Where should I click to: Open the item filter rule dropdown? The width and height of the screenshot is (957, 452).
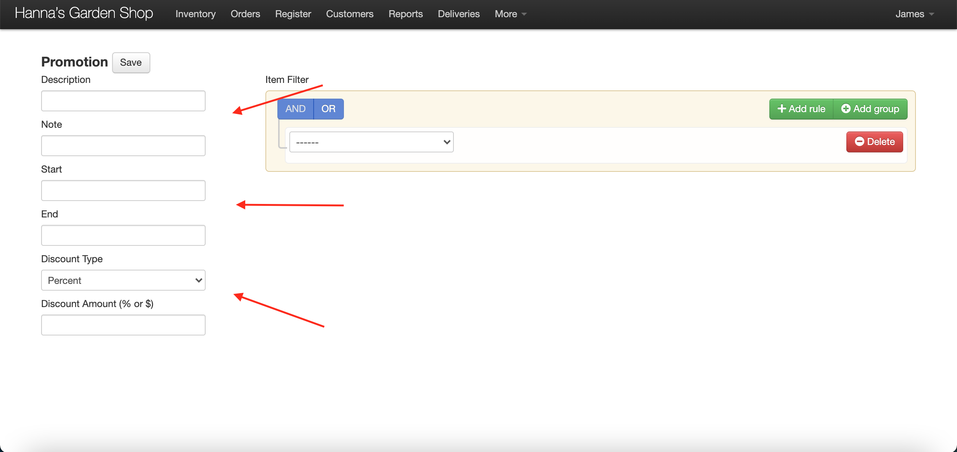coord(371,142)
